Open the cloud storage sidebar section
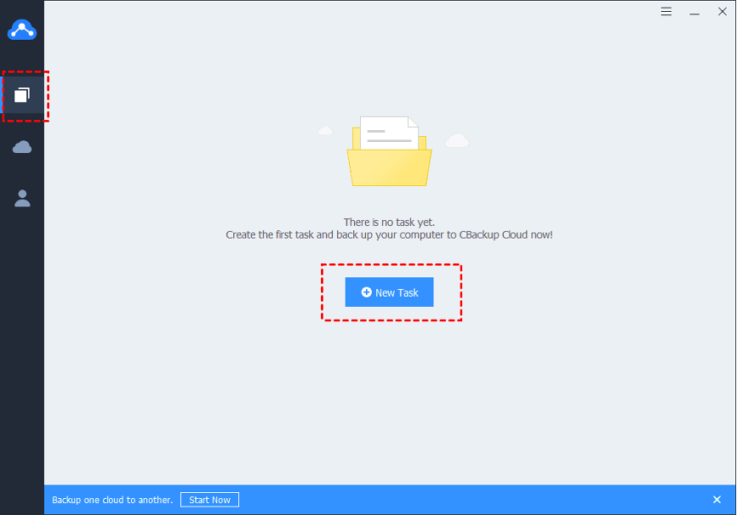Viewport: 737px width, 515px height. click(x=22, y=147)
